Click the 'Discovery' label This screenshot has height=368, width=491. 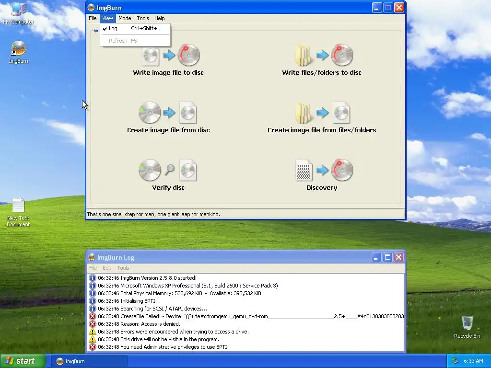click(322, 188)
